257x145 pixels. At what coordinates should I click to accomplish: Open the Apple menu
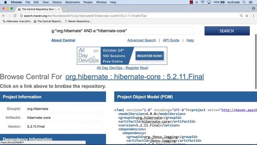click(5, 2)
